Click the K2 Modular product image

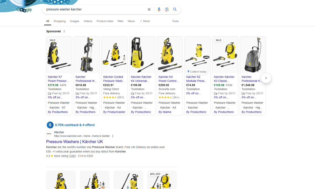(x=197, y=54)
